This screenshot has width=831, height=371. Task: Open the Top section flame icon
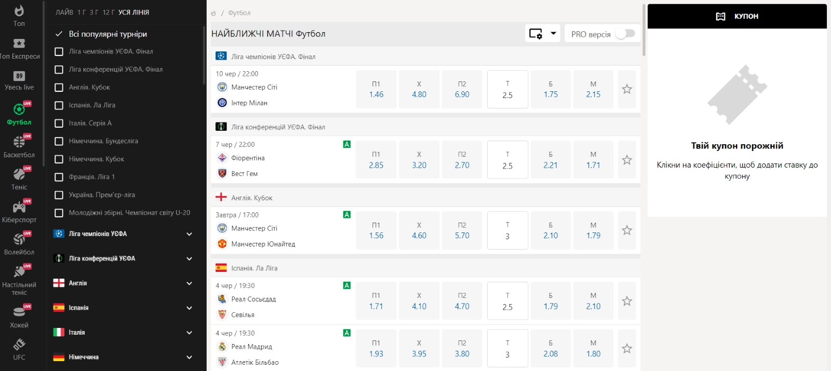pyautogui.click(x=19, y=11)
